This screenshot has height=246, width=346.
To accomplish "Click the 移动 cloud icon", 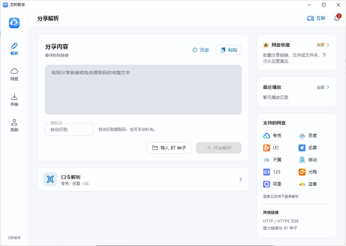I will 302,160.
